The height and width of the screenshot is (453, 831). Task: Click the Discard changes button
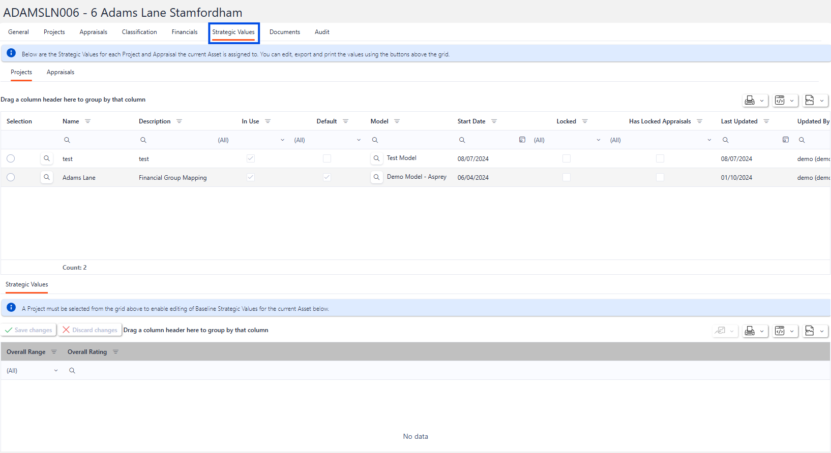tap(90, 330)
